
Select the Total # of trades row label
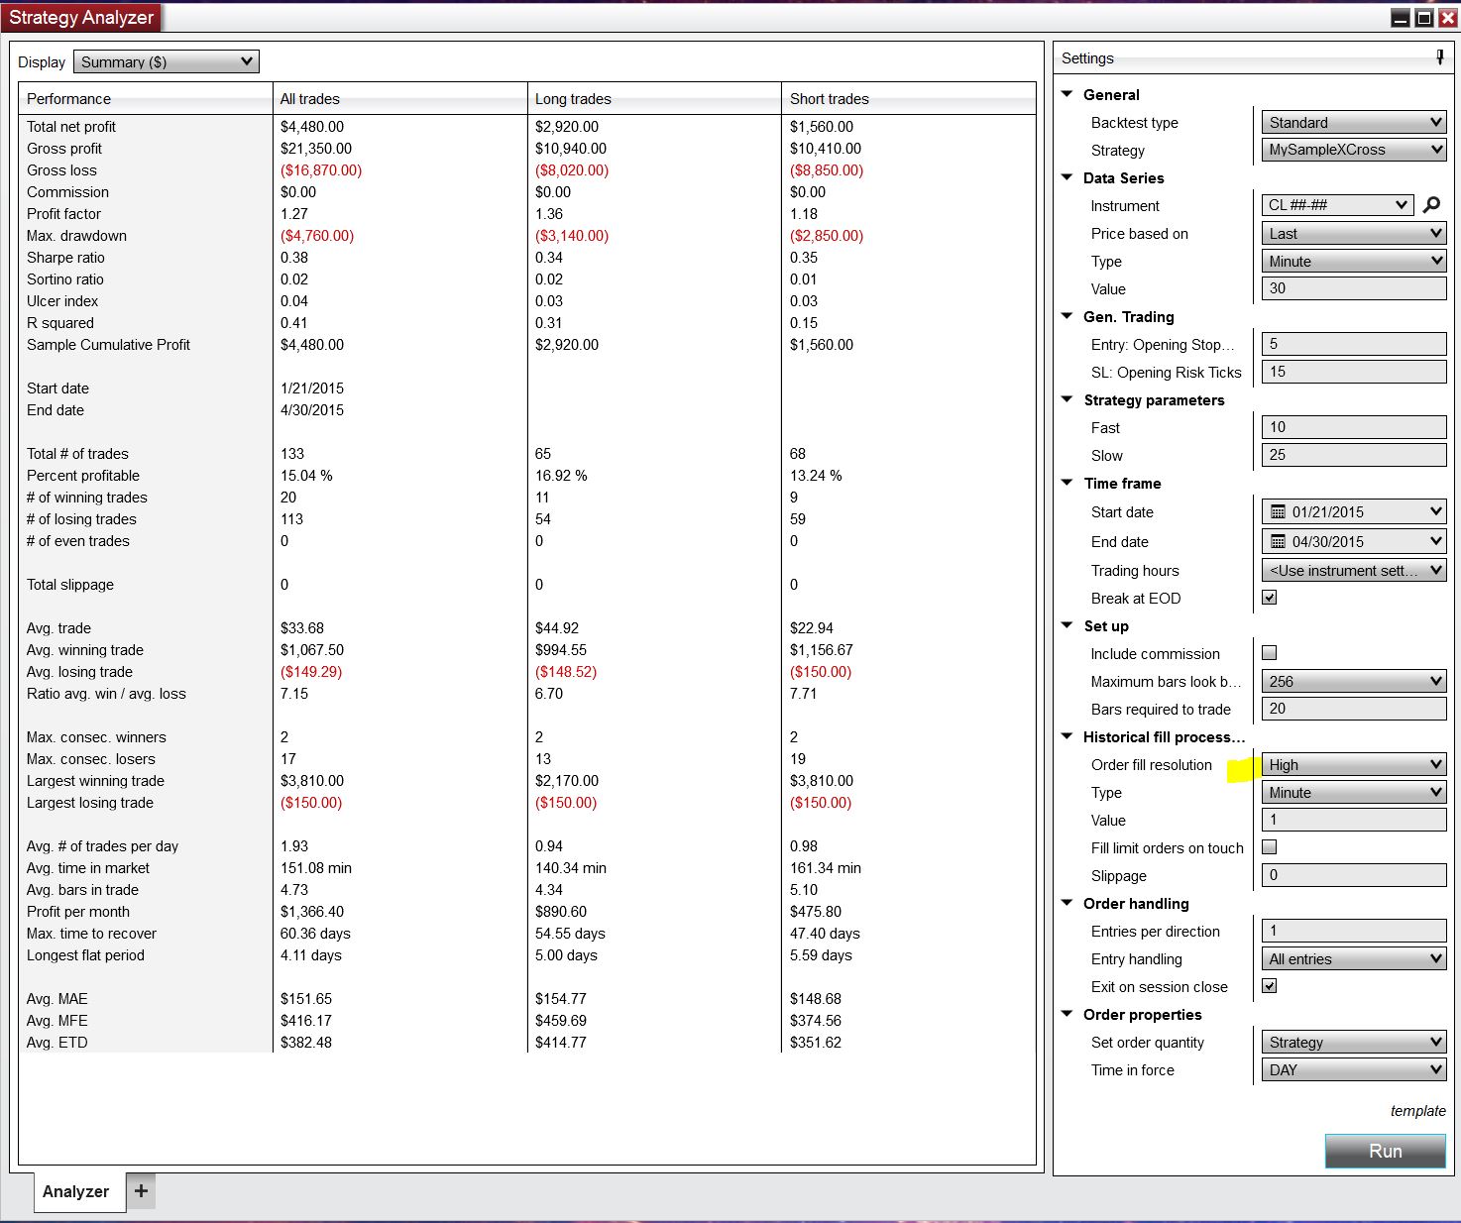click(77, 454)
